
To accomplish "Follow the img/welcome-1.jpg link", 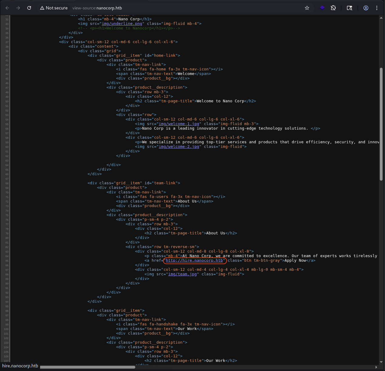I will (179, 124).
